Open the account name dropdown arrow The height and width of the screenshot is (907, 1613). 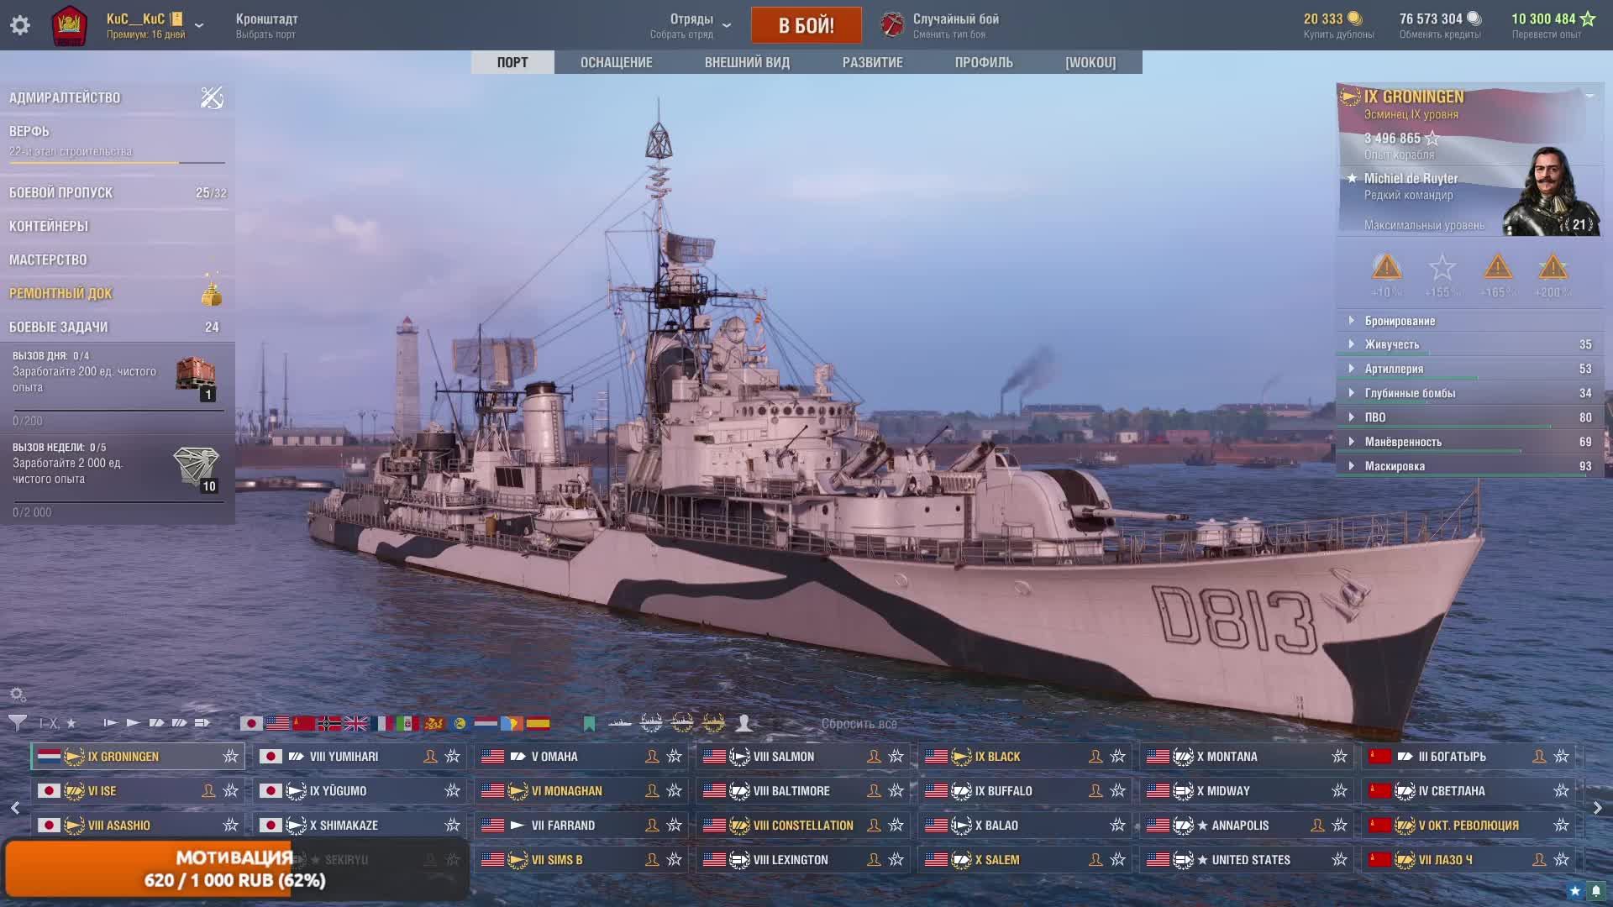(199, 25)
